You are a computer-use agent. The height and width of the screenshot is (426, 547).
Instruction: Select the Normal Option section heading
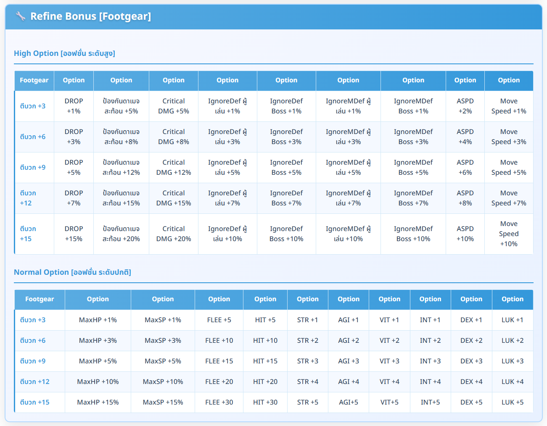(72, 272)
